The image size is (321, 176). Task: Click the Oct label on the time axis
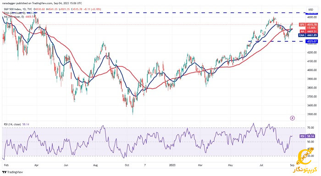pyautogui.click(x=127, y=165)
